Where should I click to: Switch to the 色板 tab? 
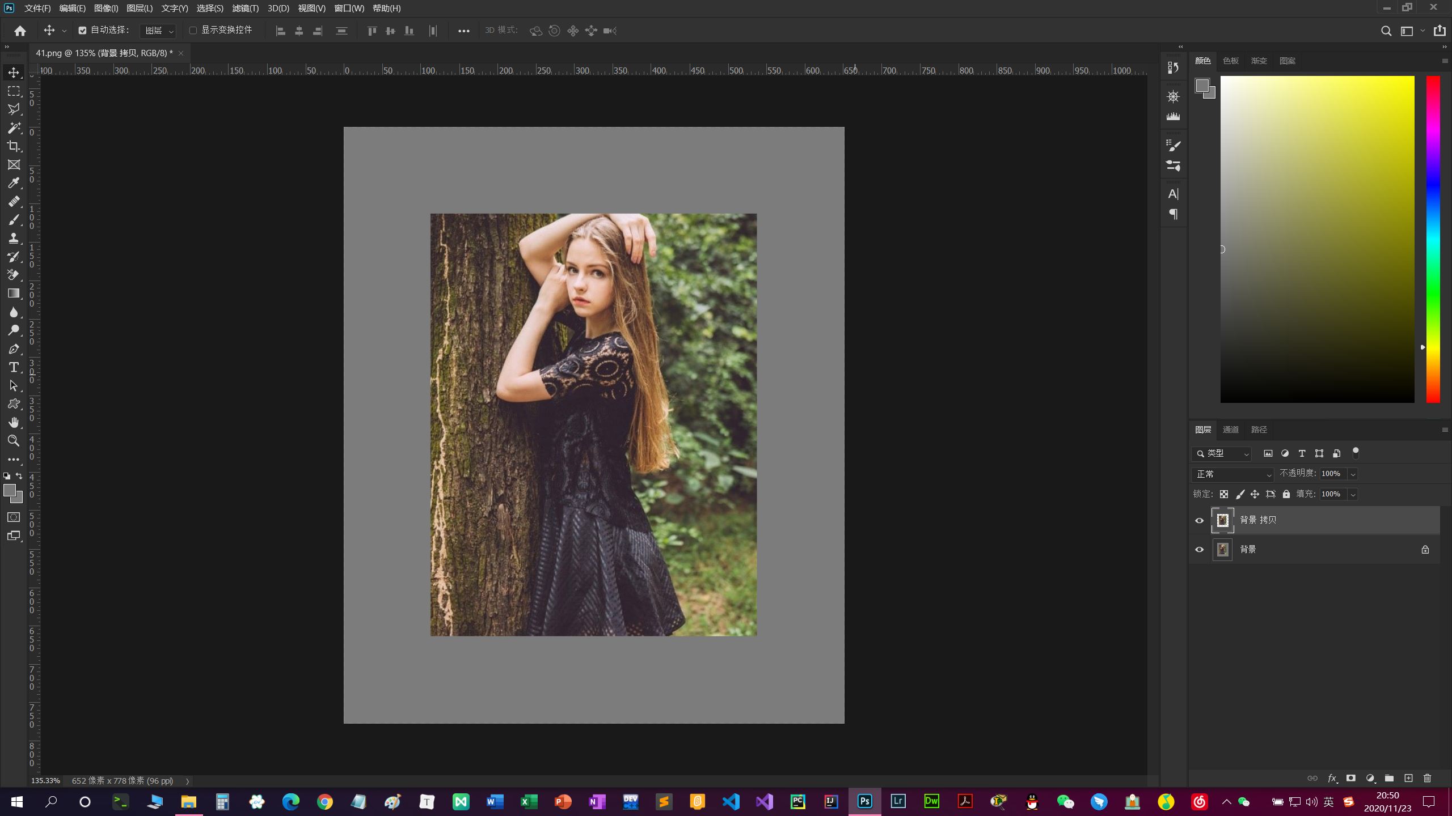(x=1231, y=61)
